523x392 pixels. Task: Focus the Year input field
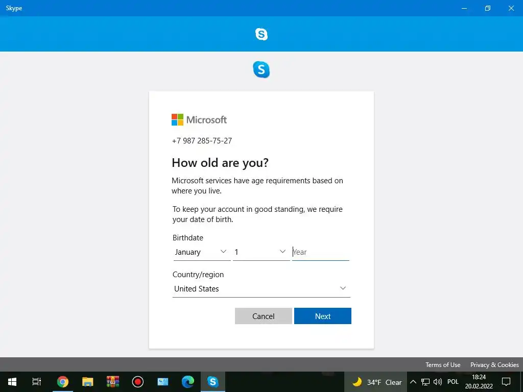coord(321,252)
